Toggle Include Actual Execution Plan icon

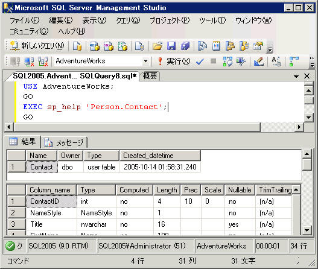coord(293,62)
